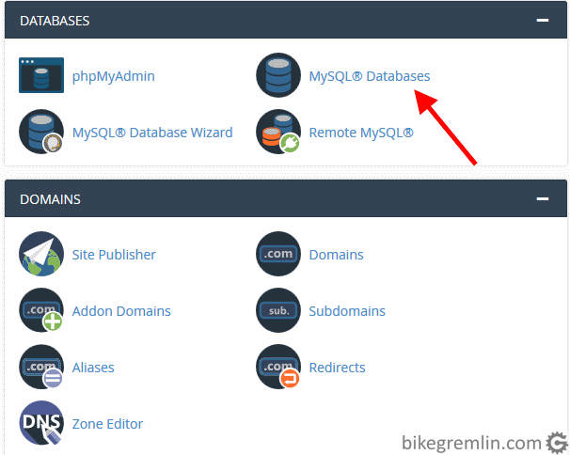Follow the Remote MySQL® link

[x=361, y=133]
